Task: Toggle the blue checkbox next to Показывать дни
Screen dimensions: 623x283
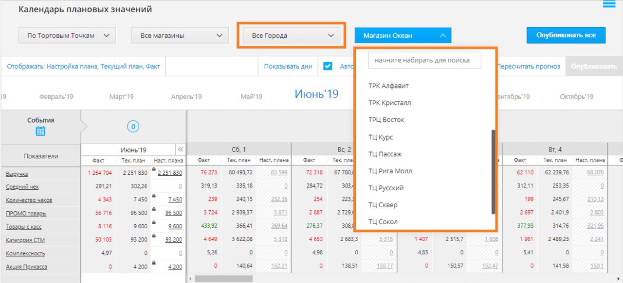Action: pyautogui.click(x=328, y=67)
